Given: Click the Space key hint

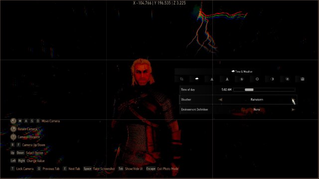Looking at the screenshot, I should tap(88, 169).
